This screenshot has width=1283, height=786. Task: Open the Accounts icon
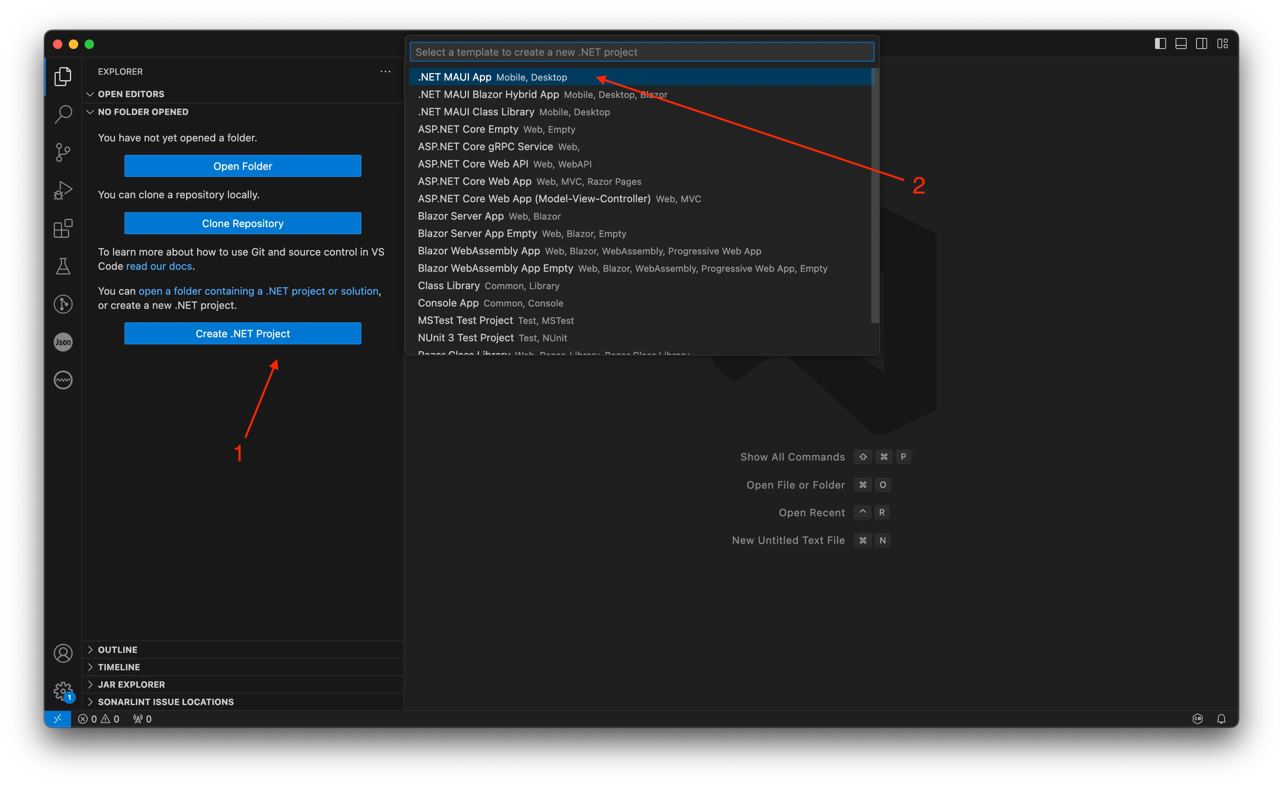63,653
